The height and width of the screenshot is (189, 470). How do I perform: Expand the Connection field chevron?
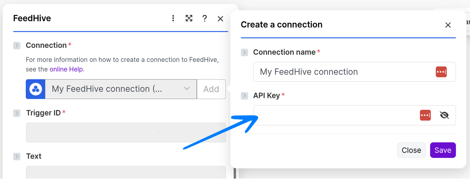click(17, 45)
